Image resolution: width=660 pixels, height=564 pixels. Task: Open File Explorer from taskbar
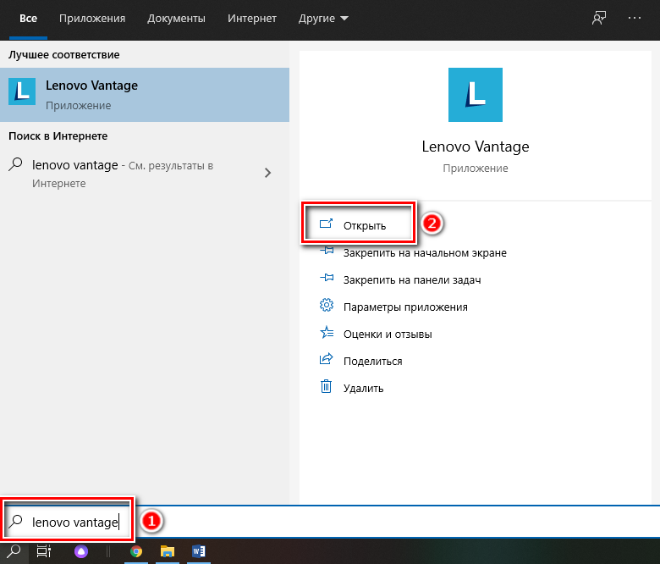tap(167, 551)
